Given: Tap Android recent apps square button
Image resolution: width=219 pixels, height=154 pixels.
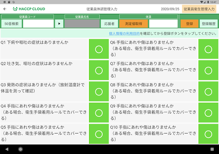Looking at the screenshot, I should (212, 149).
